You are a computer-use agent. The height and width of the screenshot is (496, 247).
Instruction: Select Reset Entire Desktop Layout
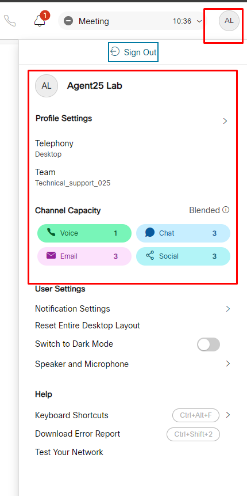pos(87,325)
